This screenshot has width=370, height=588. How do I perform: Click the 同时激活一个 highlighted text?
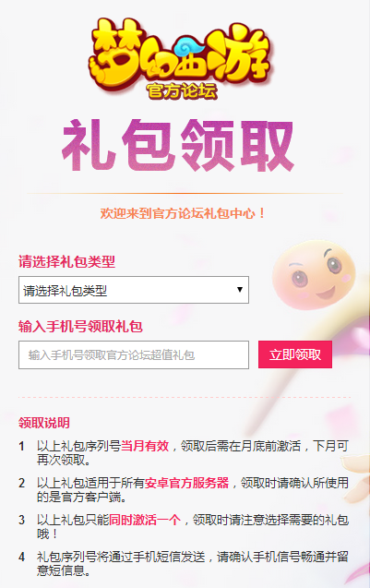pyautogui.click(x=145, y=520)
